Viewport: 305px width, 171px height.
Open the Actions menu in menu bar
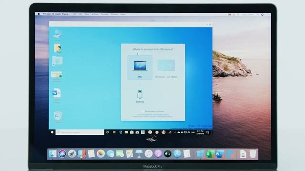pos(95,14)
